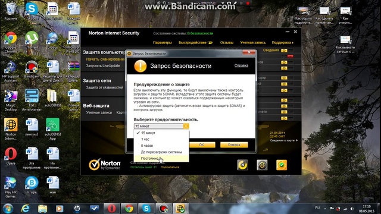Open Отзывы menu in Norton
Image resolution: width=381 pixels, height=214 pixels.
coord(227,42)
